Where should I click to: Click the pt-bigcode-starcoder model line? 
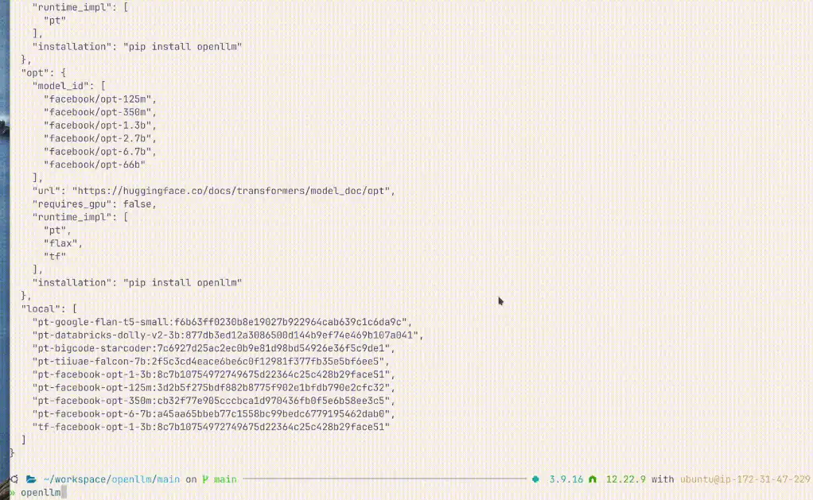214,348
